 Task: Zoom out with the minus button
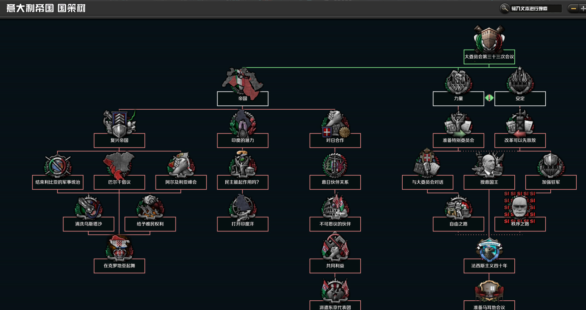tap(573, 9)
